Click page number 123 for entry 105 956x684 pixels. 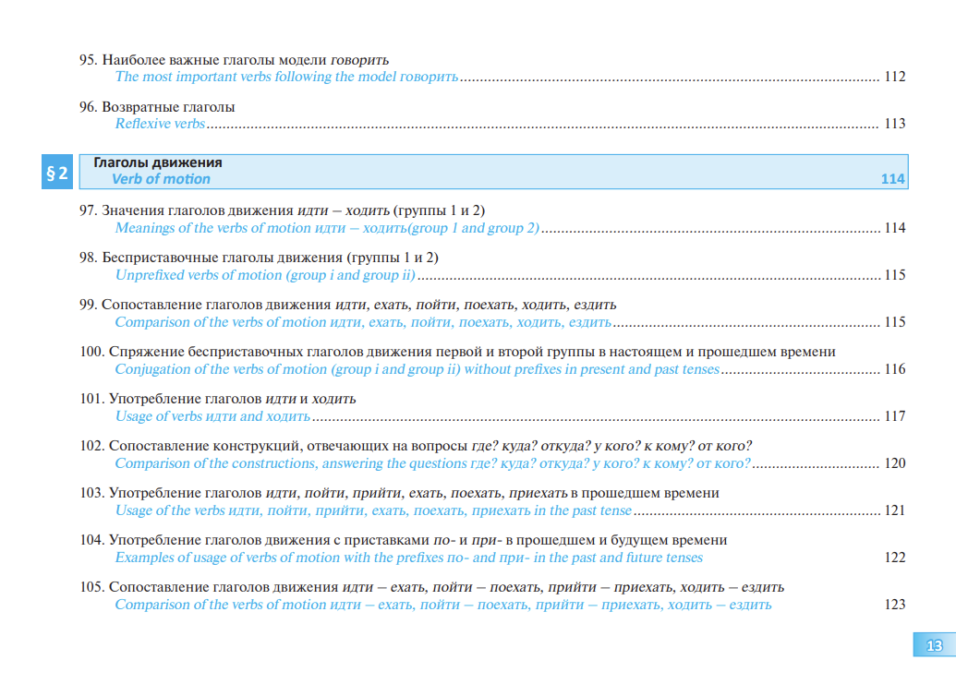(x=894, y=605)
